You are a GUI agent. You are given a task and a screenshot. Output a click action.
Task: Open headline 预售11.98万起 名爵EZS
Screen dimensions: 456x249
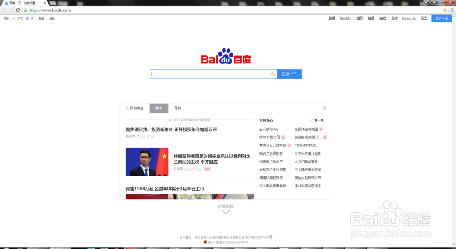165,189
